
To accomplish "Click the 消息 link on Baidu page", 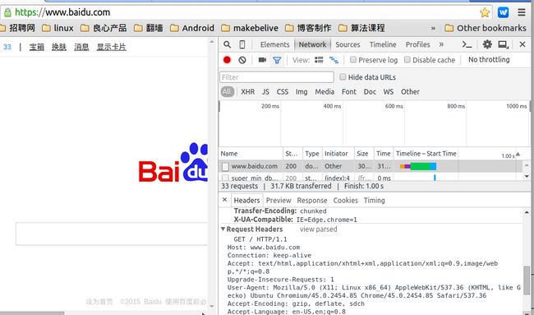I will pyautogui.click(x=81, y=47).
